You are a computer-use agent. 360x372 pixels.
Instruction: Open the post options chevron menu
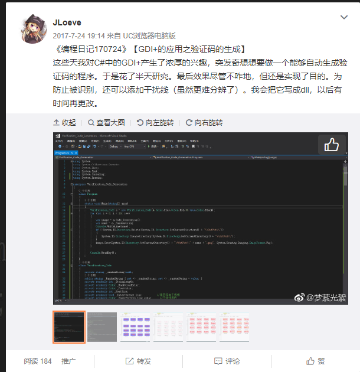coord(344,17)
